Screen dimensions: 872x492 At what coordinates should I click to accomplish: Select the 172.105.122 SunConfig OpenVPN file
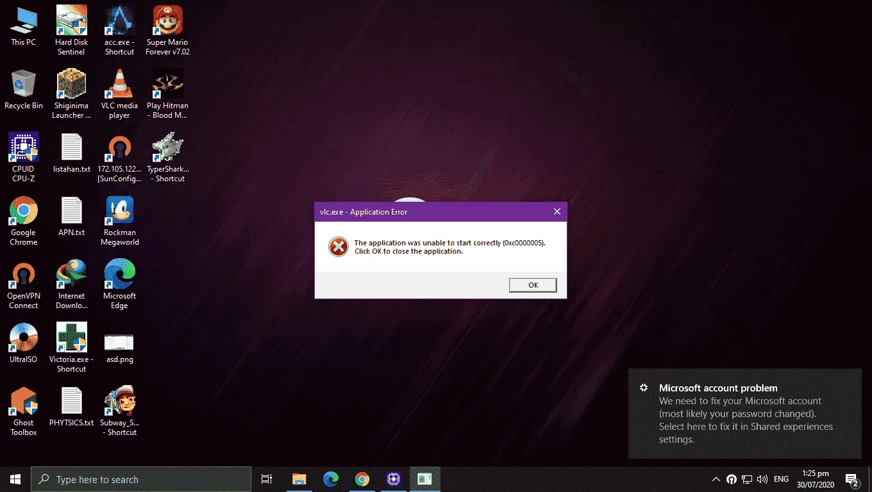[119, 158]
